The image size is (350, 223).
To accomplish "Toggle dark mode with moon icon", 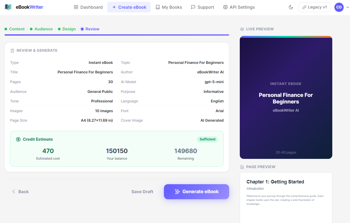I will point(291,7).
